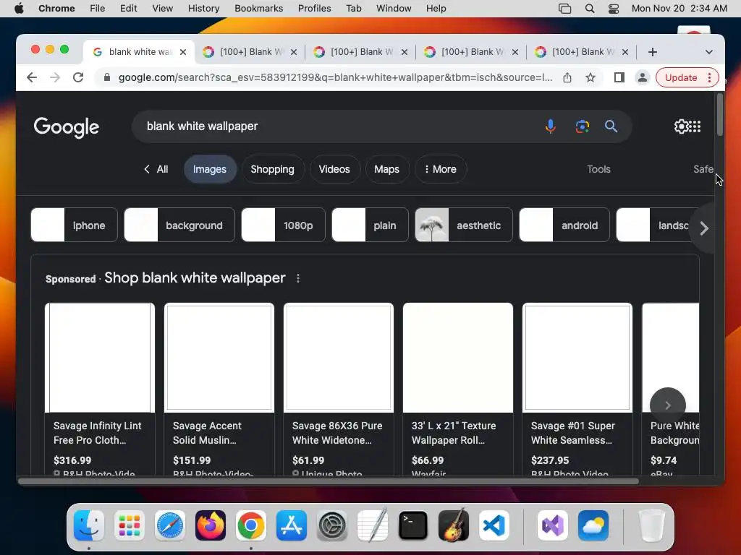The image size is (741, 555).
Task: Go back with the browser back arrow
Action: click(32, 77)
